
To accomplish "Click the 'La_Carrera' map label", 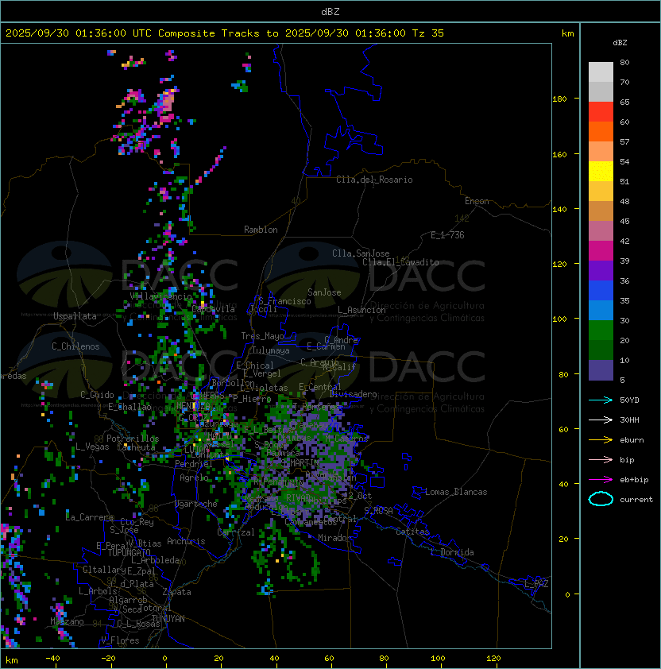I will click(90, 517).
